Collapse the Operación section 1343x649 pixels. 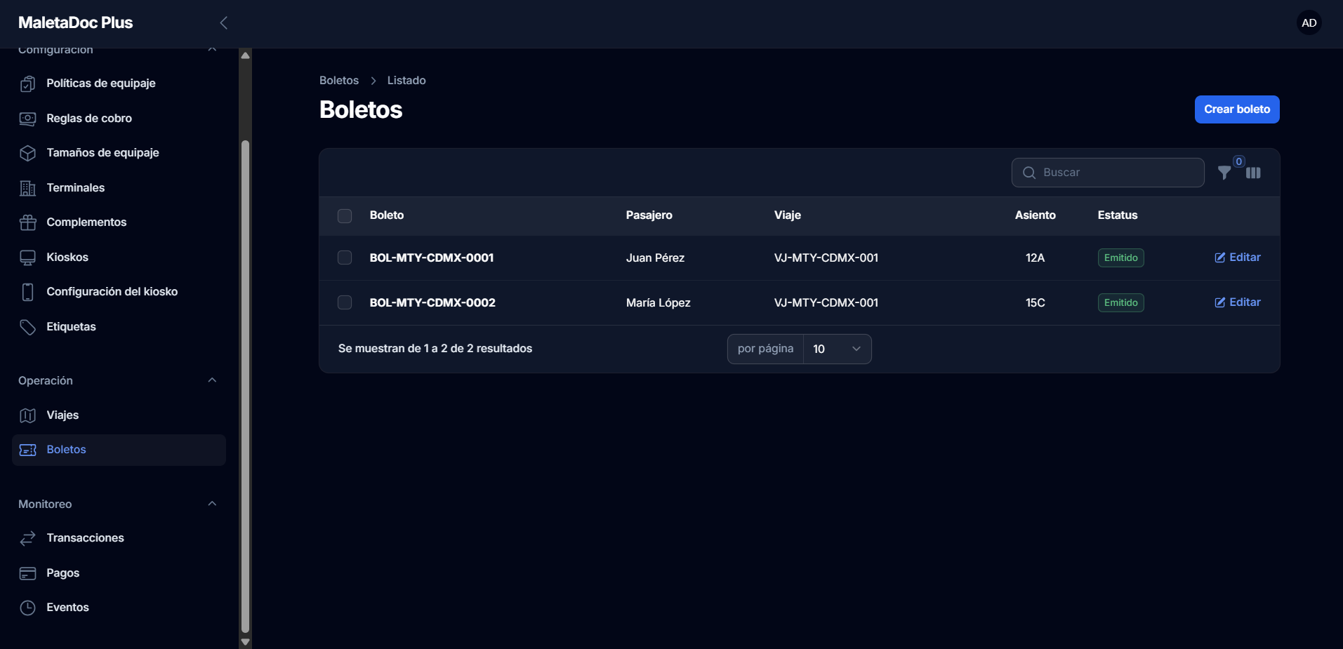point(212,380)
